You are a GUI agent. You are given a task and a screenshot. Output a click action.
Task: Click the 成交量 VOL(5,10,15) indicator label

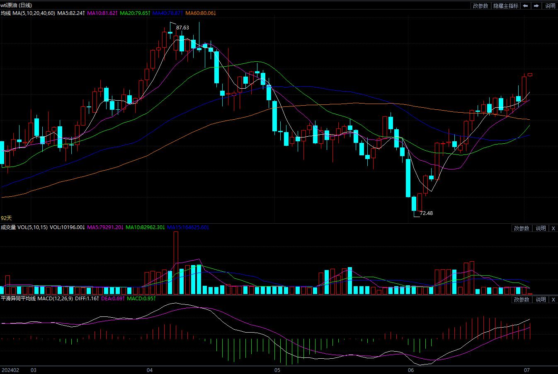(24, 227)
